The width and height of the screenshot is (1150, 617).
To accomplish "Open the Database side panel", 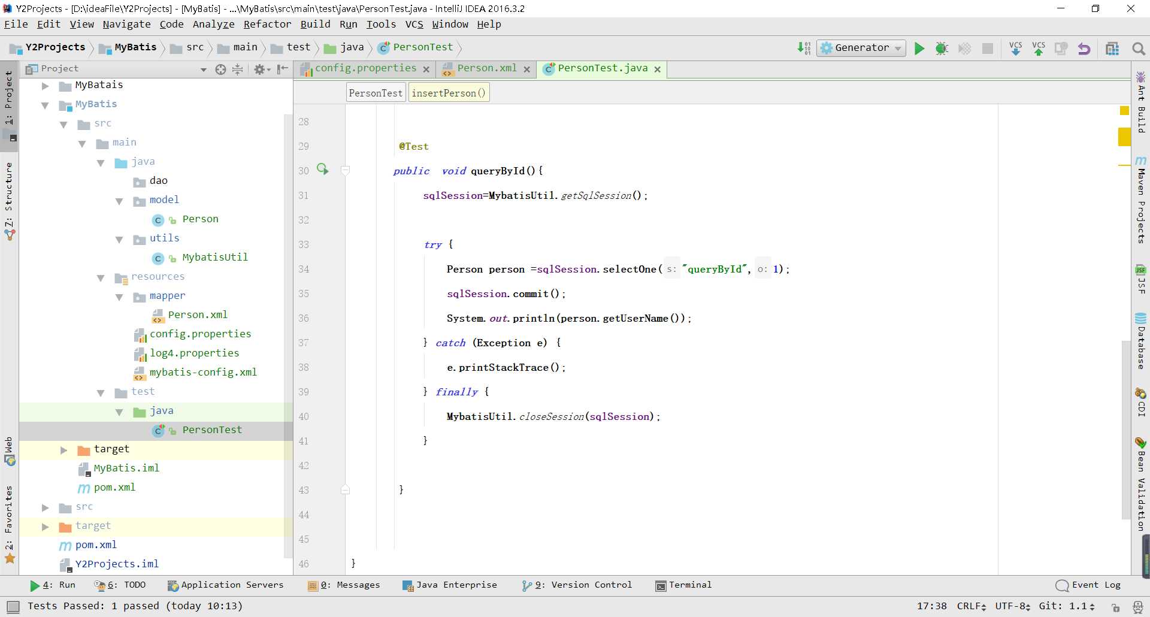I will 1141,341.
